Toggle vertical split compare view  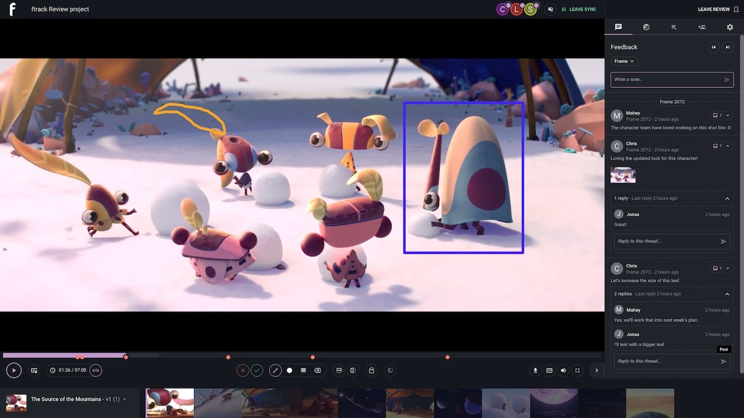click(353, 370)
